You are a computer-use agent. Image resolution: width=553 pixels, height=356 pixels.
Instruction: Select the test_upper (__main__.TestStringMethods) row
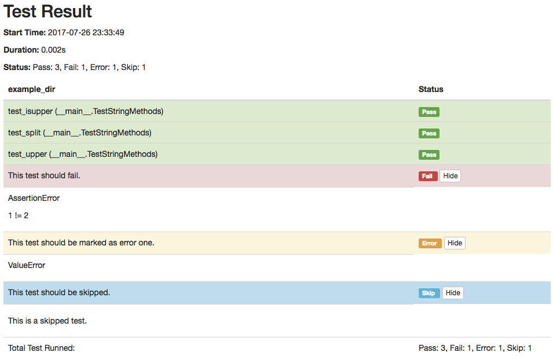pos(277,155)
